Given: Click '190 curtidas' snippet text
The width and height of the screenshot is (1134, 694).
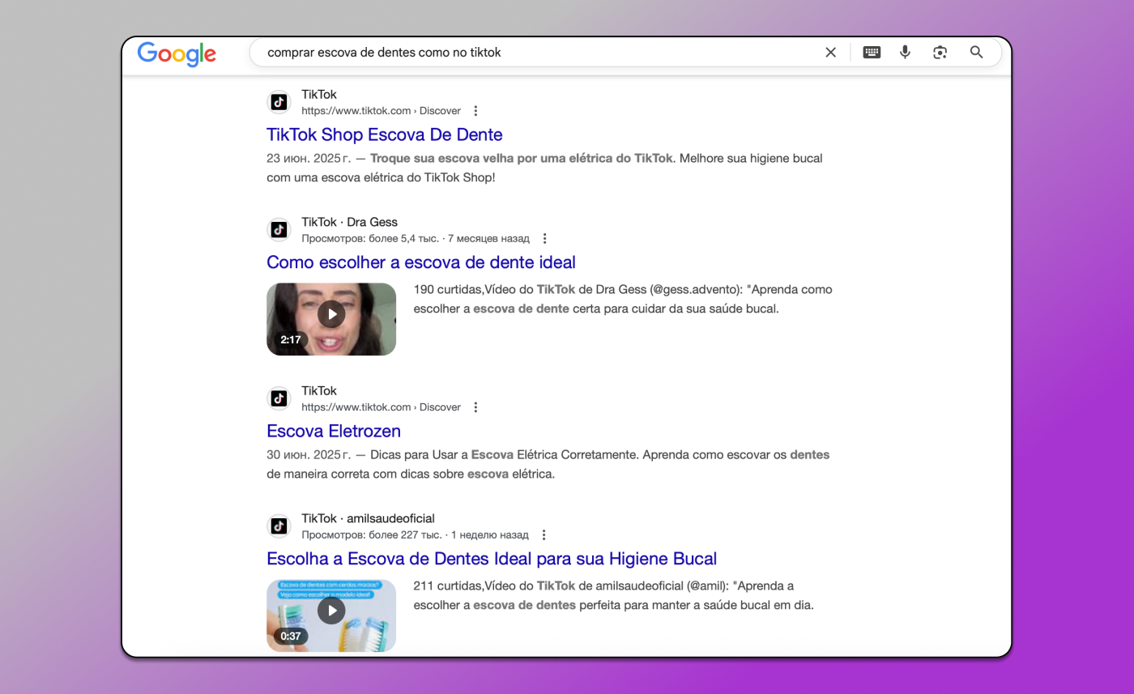Looking at the screenshot, I should click(x=448, y=290).
